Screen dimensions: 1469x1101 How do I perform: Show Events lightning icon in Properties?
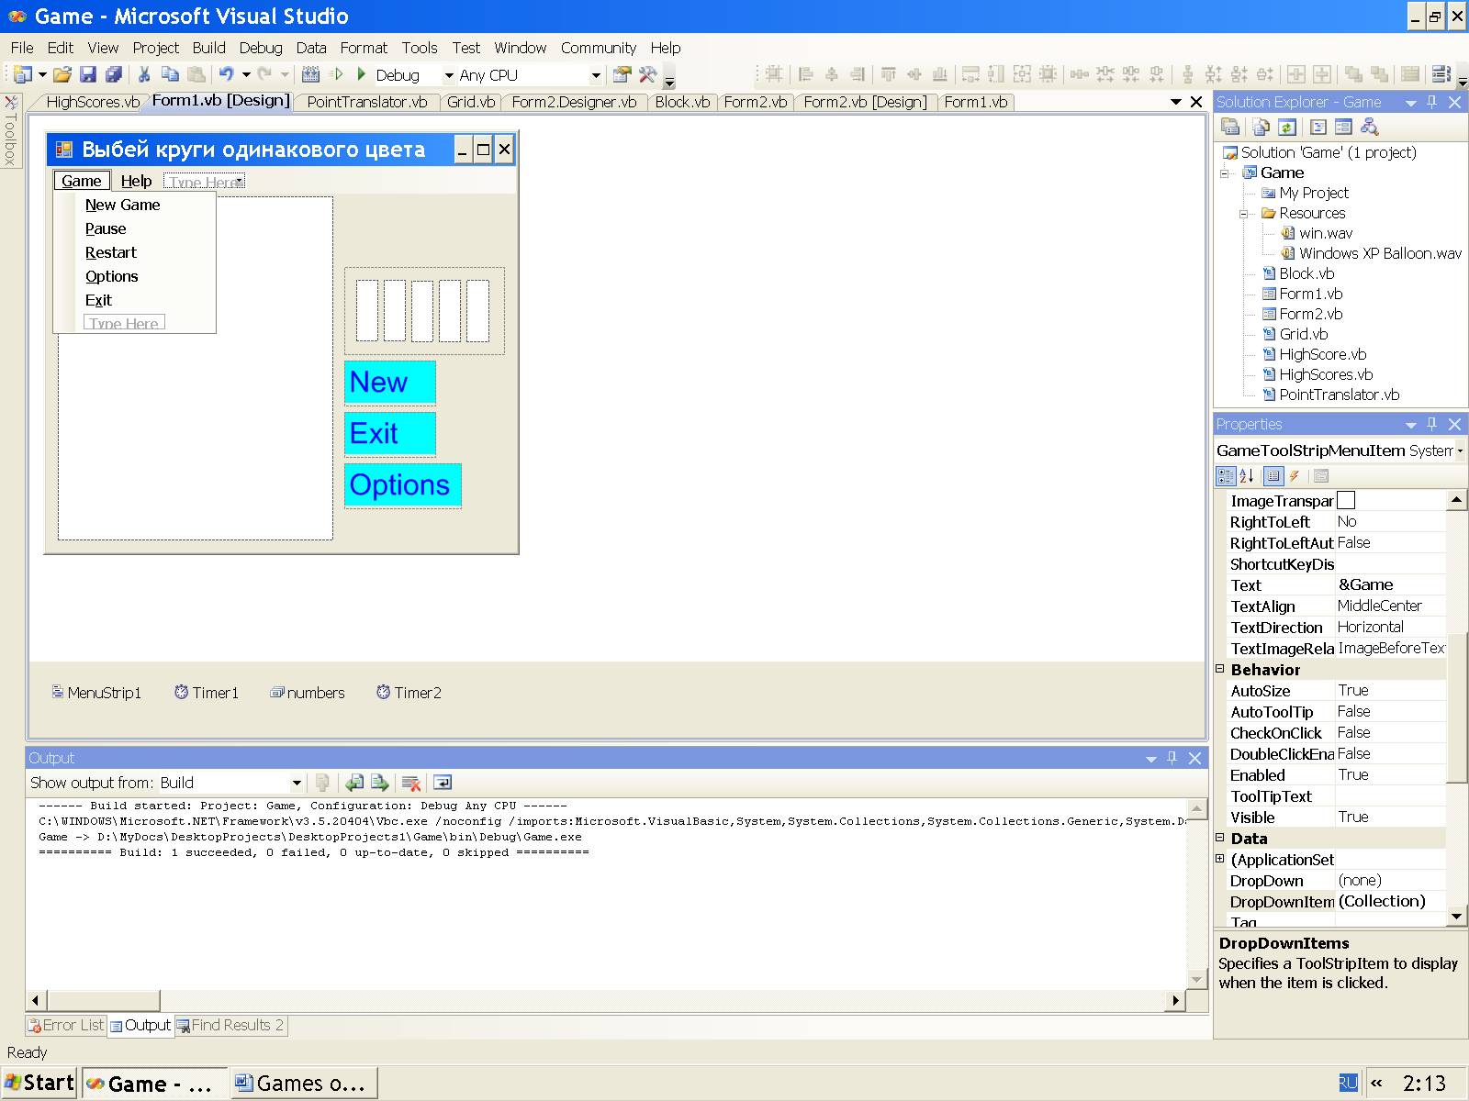pos(1295,475)
